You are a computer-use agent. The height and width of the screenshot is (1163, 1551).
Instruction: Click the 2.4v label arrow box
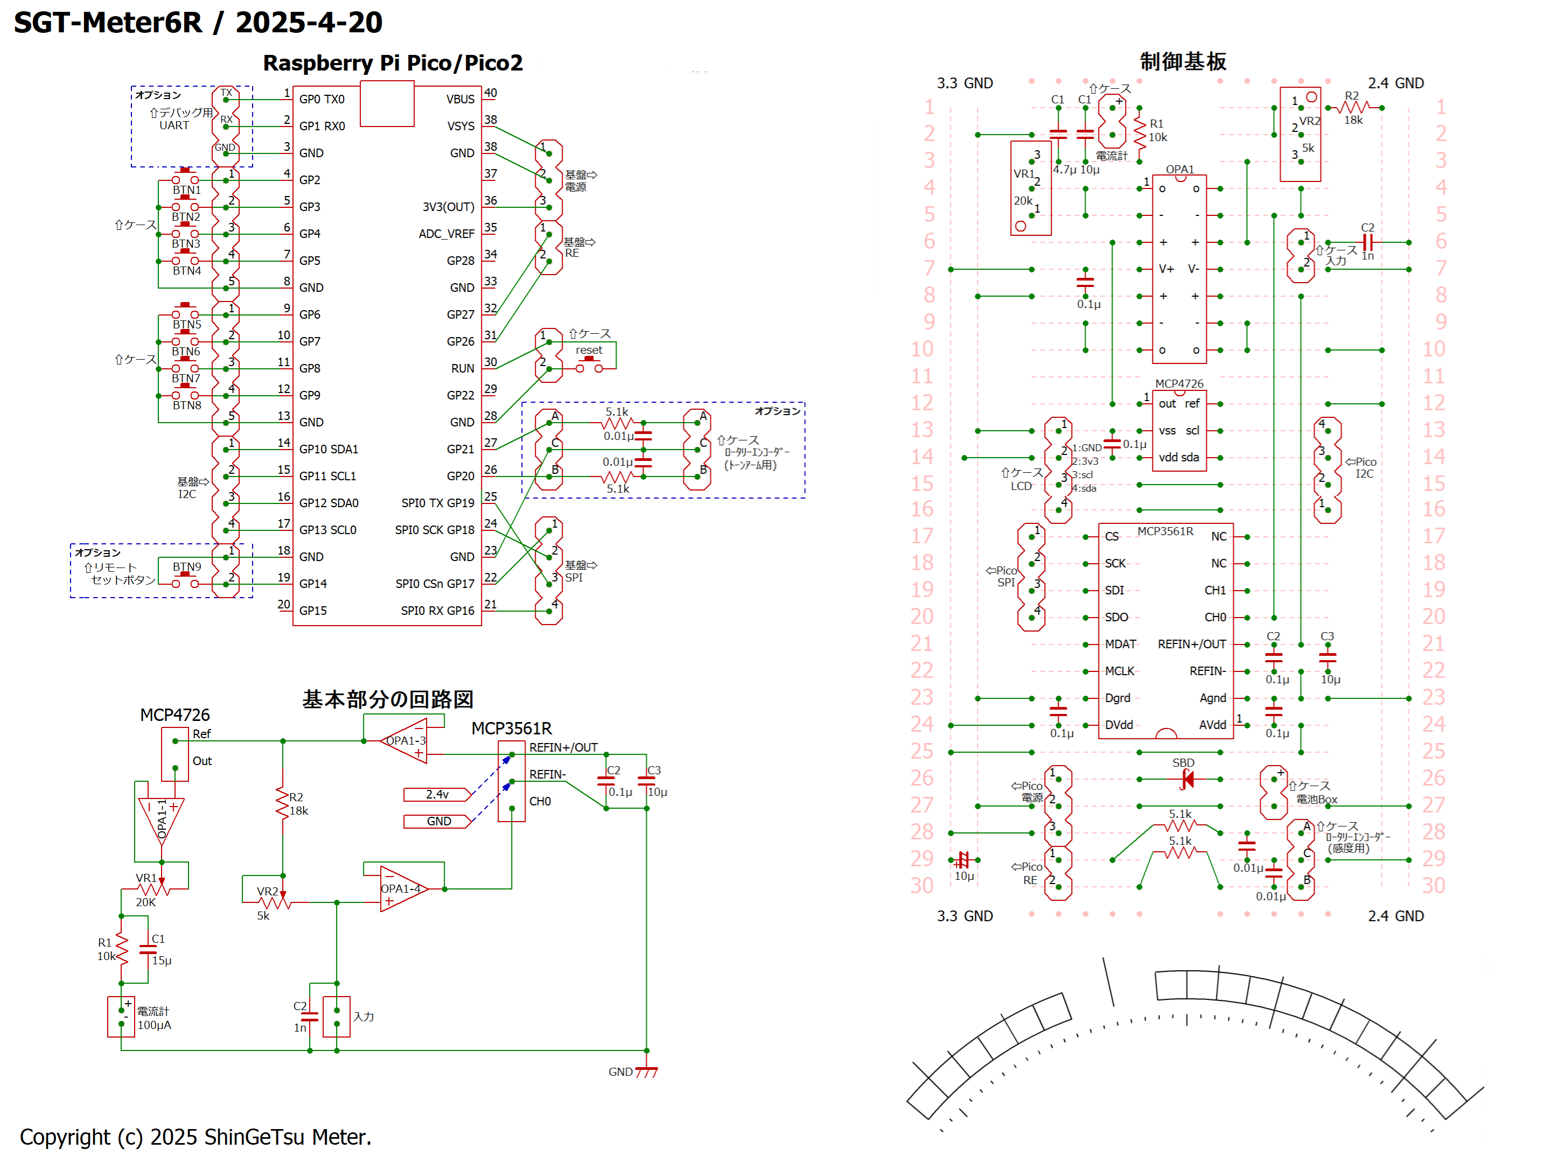[x=437, y=794]
